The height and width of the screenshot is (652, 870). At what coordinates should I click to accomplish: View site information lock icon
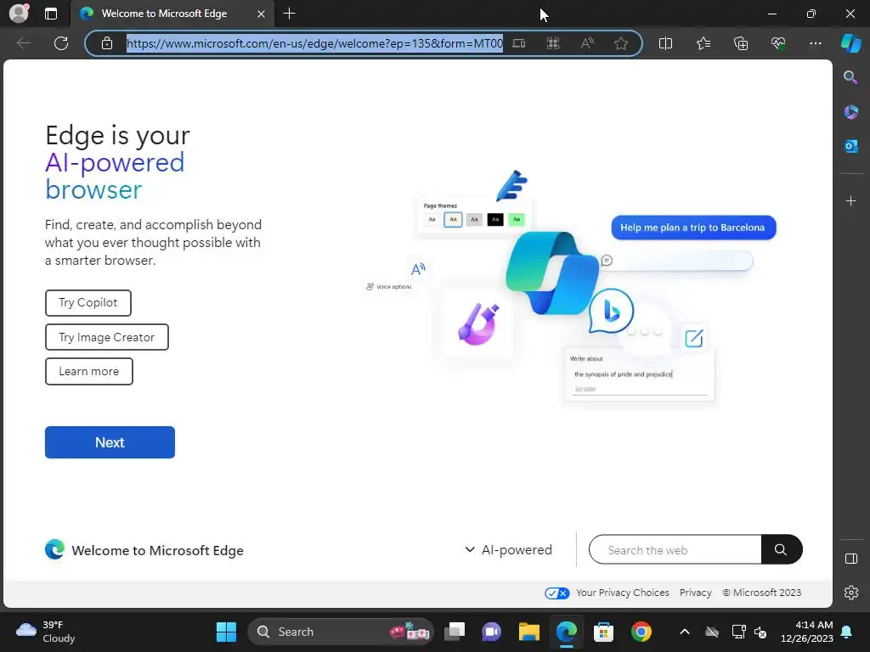(x=107, y=43)
